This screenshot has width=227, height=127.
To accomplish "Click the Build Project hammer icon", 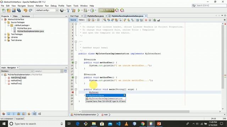I will (x=68, y=10).
